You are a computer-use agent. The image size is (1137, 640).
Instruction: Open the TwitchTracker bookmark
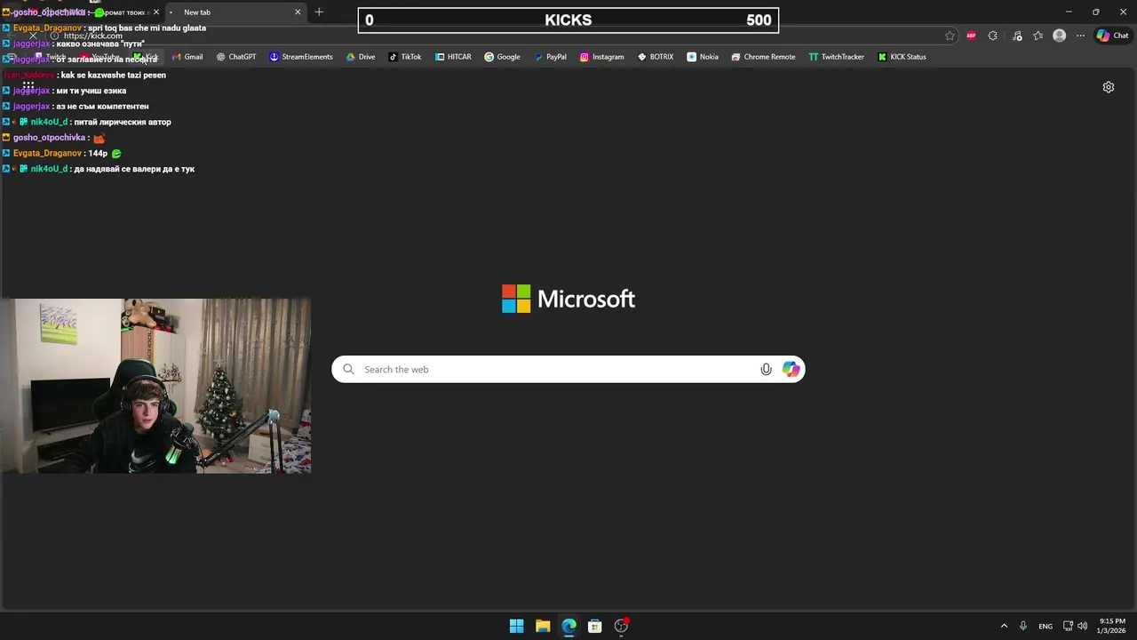836,57
